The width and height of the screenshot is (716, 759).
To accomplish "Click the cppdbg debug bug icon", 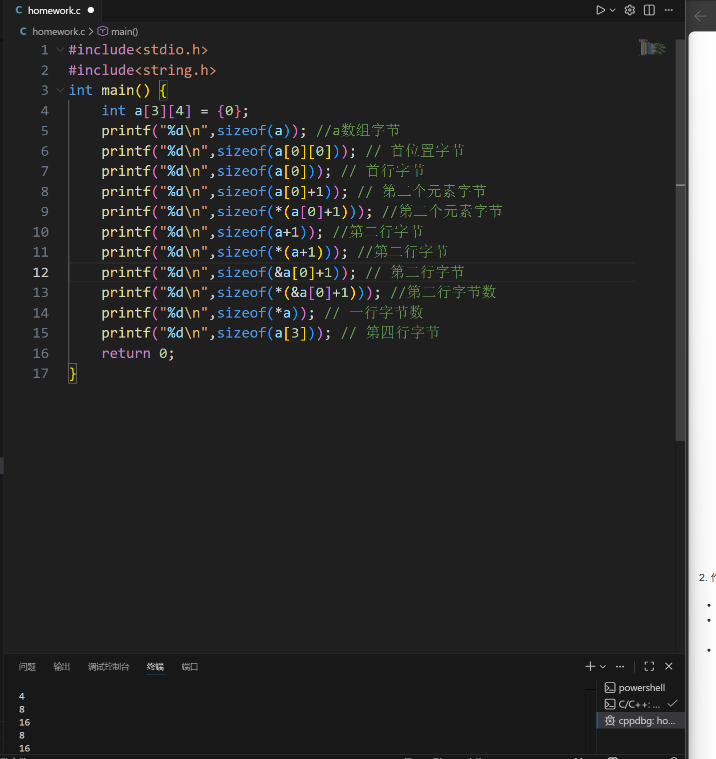I will 610,721.
